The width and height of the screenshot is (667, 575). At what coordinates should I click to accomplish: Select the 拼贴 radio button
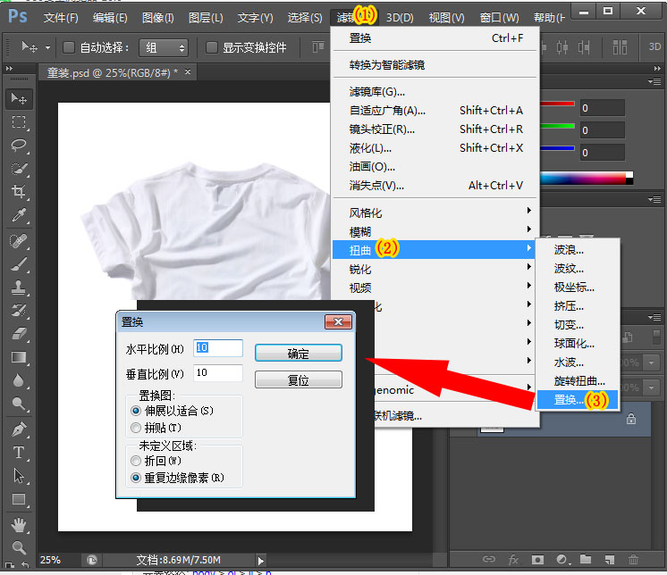136,428
